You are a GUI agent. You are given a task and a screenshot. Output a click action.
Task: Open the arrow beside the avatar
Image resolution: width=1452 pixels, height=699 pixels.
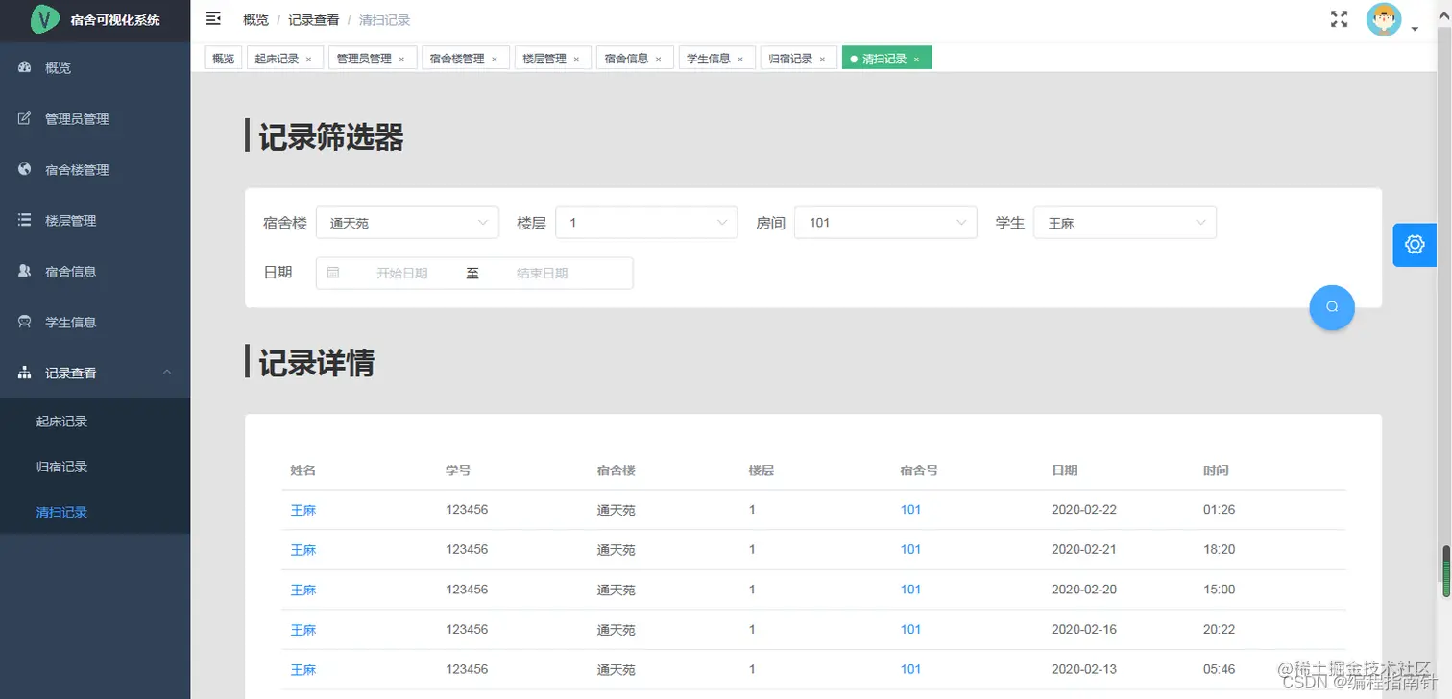[1415, 29]
